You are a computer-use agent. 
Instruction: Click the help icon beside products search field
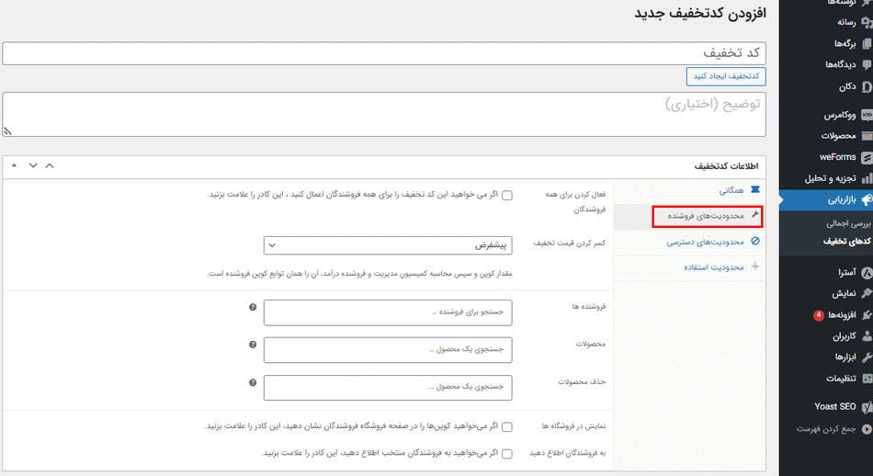tap(253, 345)
